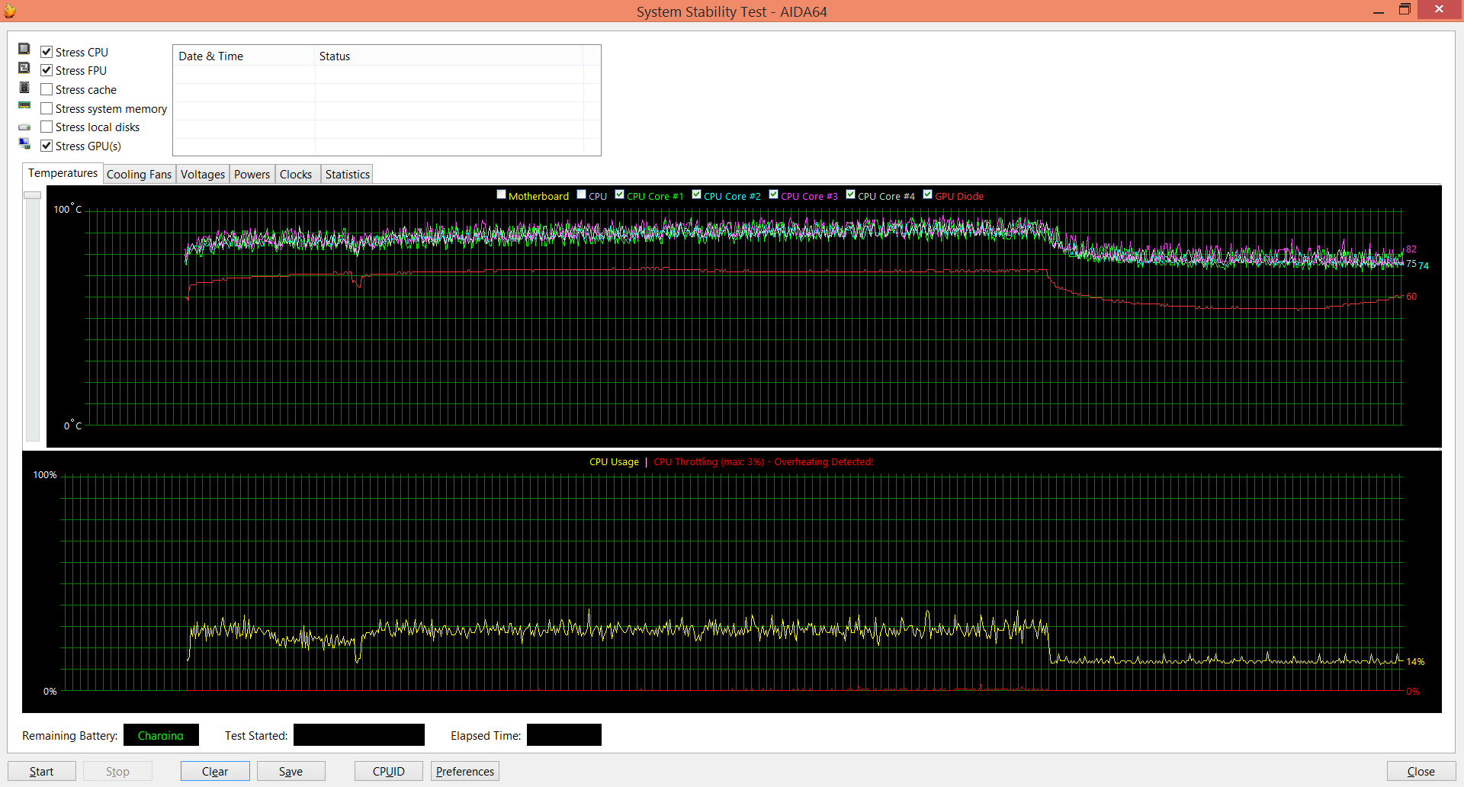Click the disk drive icon beside Stress local disks
Image resolution: width=1464 pixels, height=787 pixels.
point(24,127)
